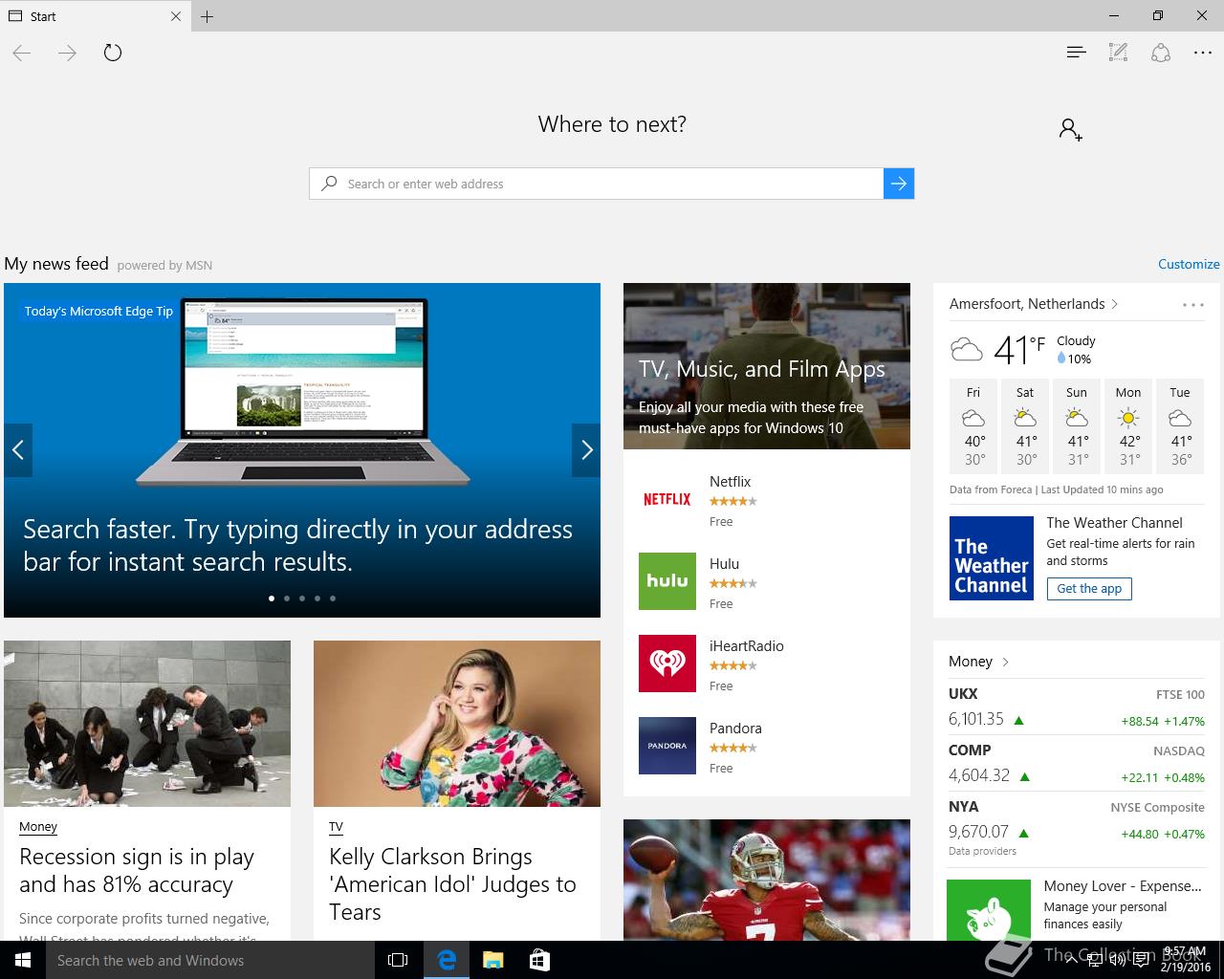Go to previous slide in carousel
This screenshot has width=1224, height=979.
[x=18, y=449]
